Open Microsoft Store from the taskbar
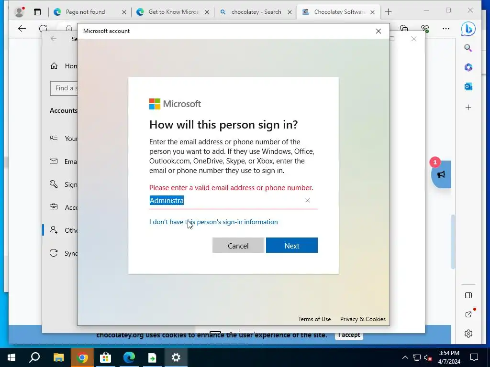Screen dimensions: 490x367 point(106,357)
